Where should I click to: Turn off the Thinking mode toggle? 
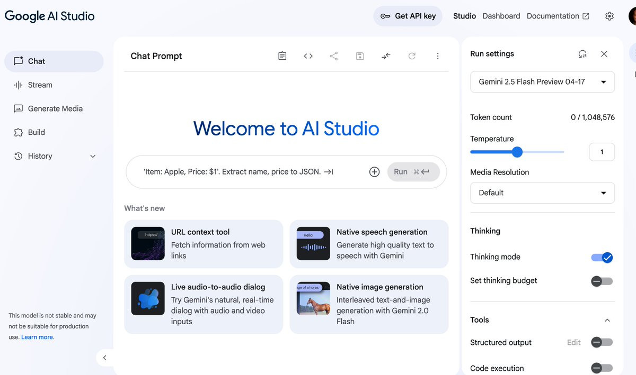click(x=602, y=258)
